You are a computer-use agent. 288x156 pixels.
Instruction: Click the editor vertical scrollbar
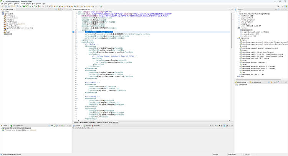pyautogui.click(x=231, y=30)
